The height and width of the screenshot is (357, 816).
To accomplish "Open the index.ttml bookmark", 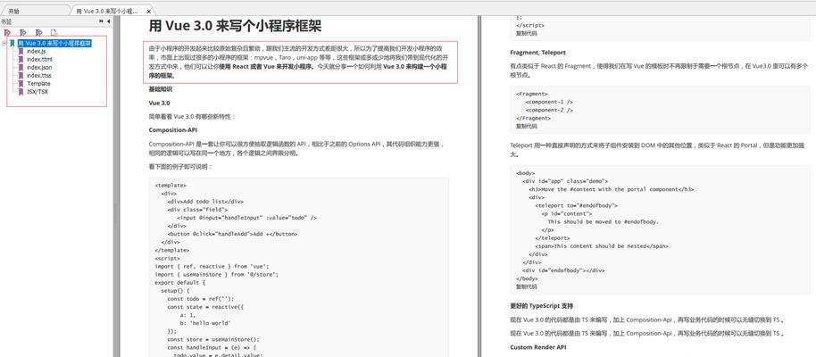I will 39,59.
